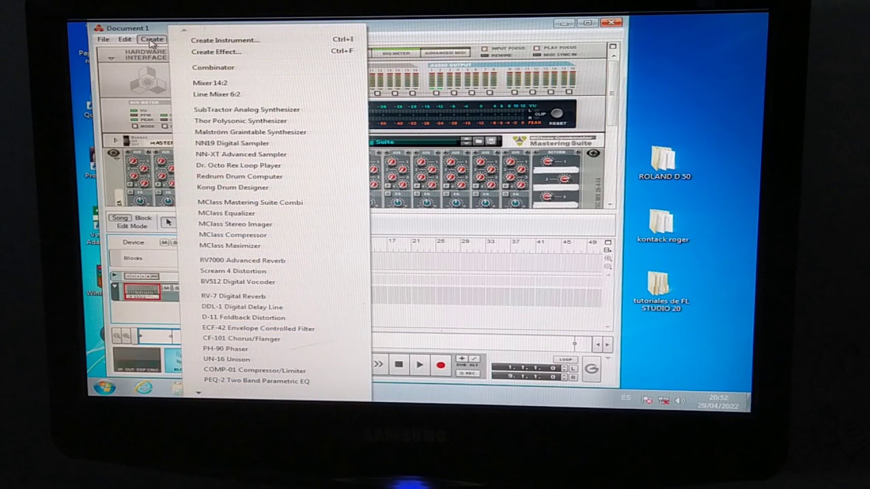Click the sequencer zoom in magnifier icon
870x489 pixels.
(126, 336)
